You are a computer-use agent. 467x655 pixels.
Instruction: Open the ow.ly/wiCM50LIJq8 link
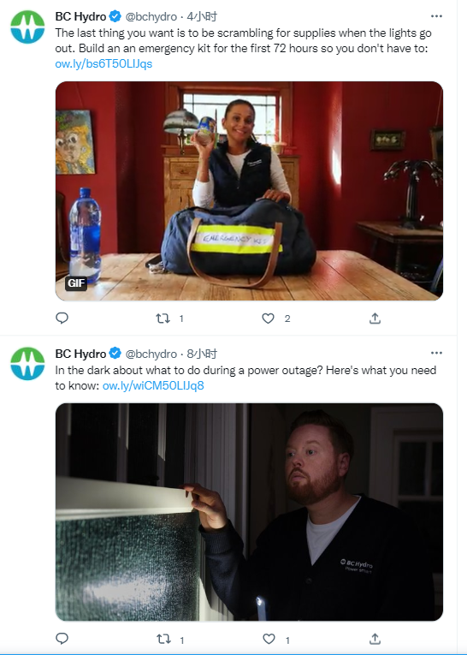(153, 385)
